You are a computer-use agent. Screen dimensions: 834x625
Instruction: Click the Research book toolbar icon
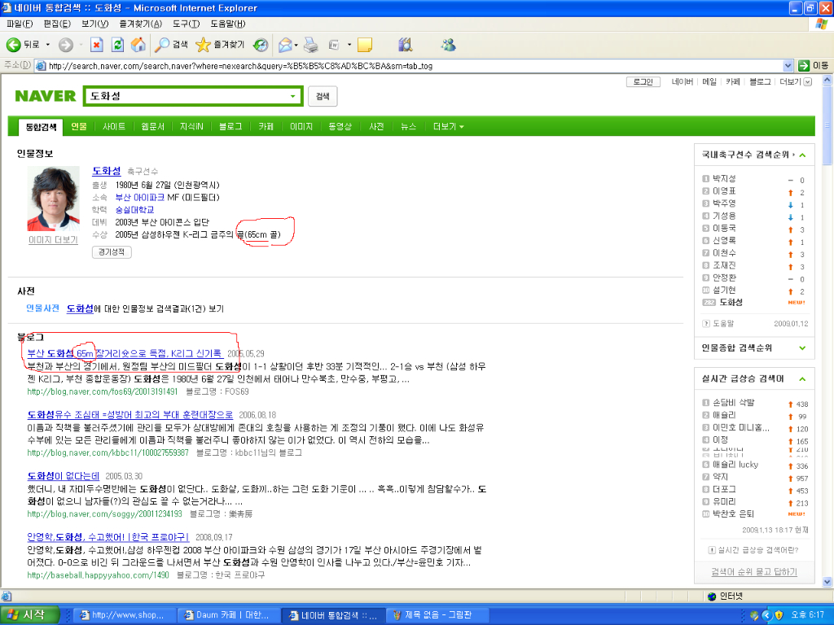pos(406,45)
